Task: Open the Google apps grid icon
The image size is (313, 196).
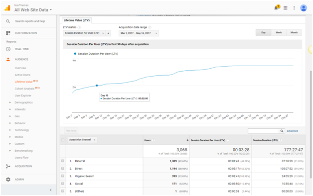Action: point(286,8)
